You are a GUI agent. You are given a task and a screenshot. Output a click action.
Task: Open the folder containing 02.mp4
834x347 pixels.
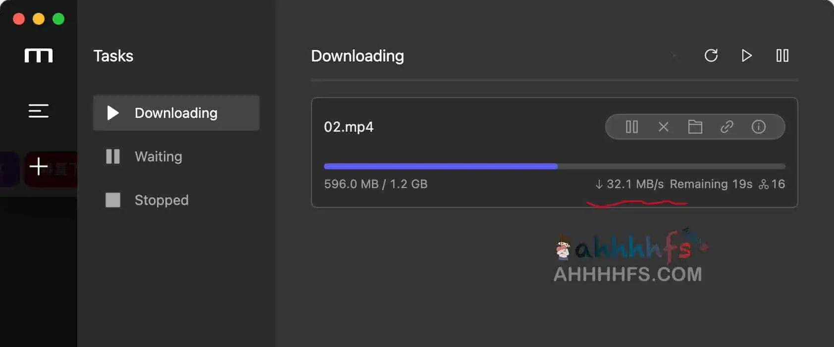point(695,127)
